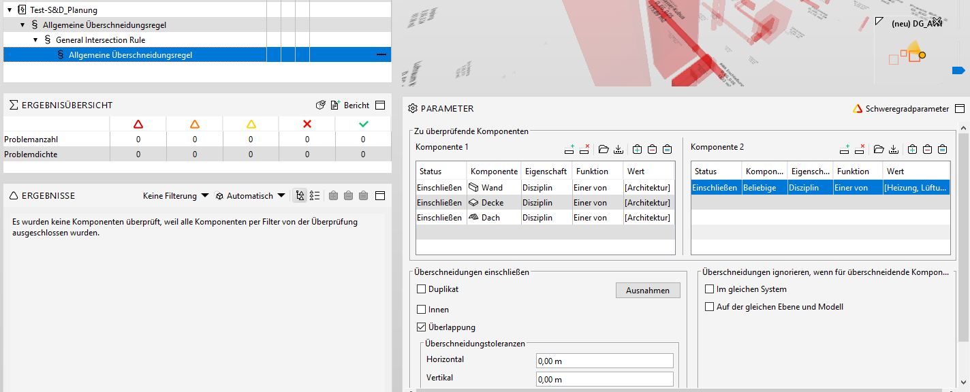
Task: Set Komponente 2 to selection basket
Action: coord(942,149)
